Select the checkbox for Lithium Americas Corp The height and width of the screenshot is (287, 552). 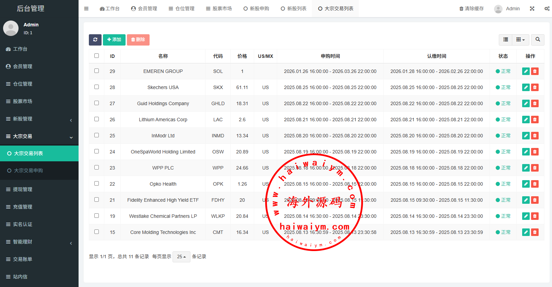coord(97,119)
